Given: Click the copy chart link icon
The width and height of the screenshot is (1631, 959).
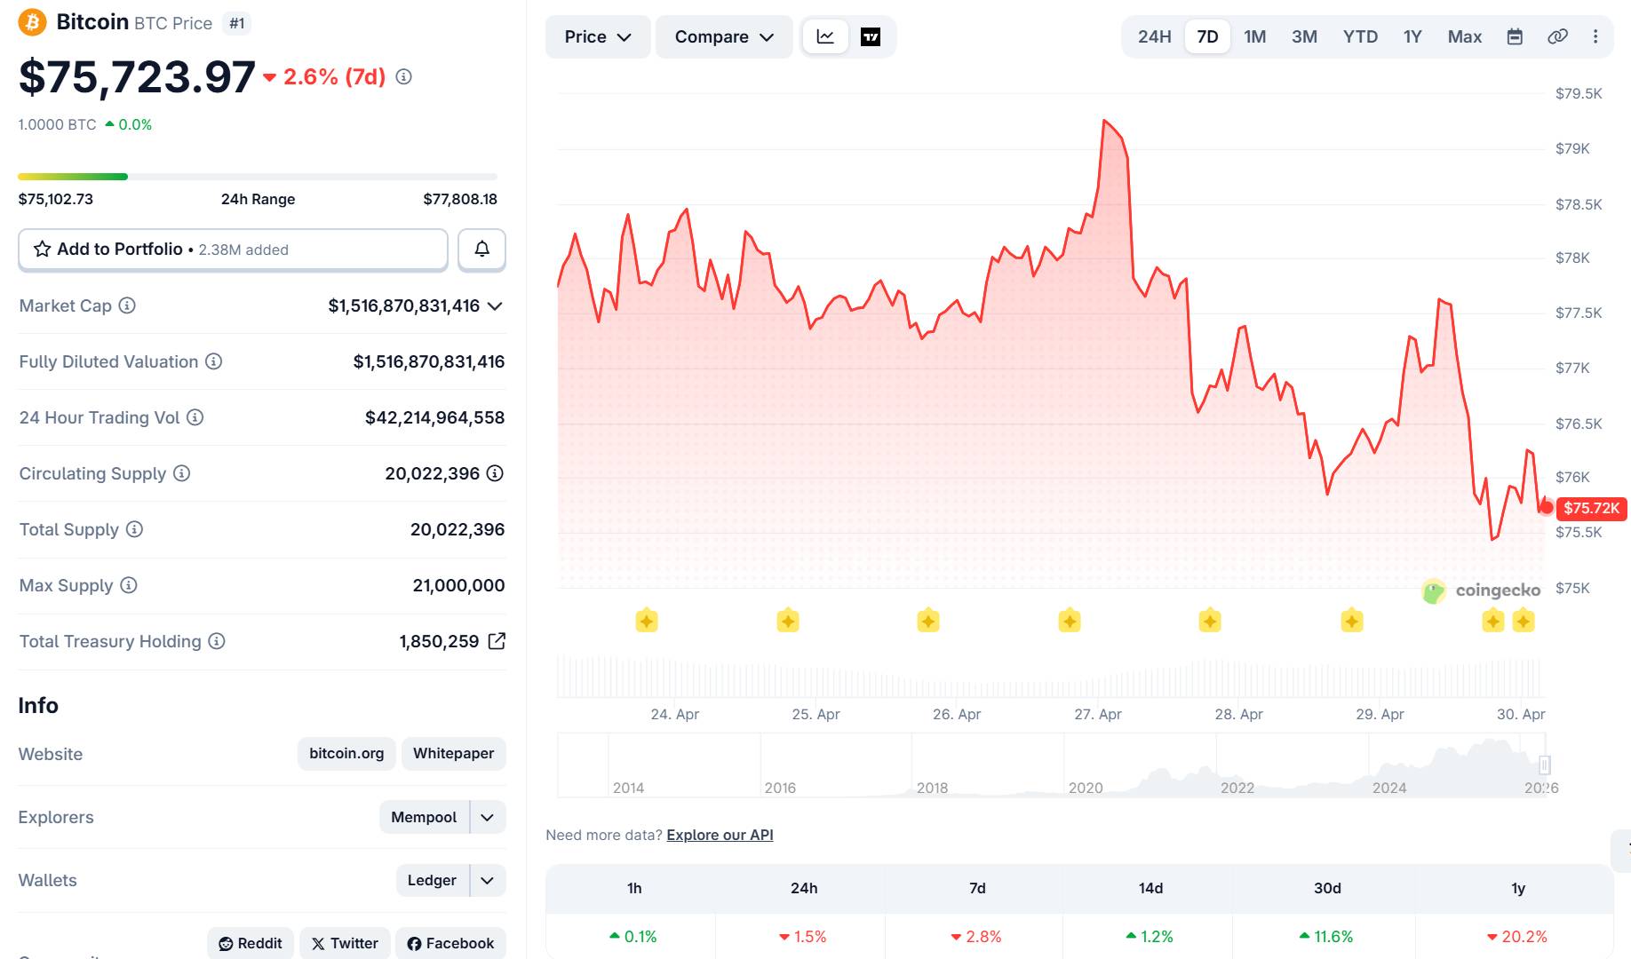Looking at the screenshot, I should [x=1556, y=36].
